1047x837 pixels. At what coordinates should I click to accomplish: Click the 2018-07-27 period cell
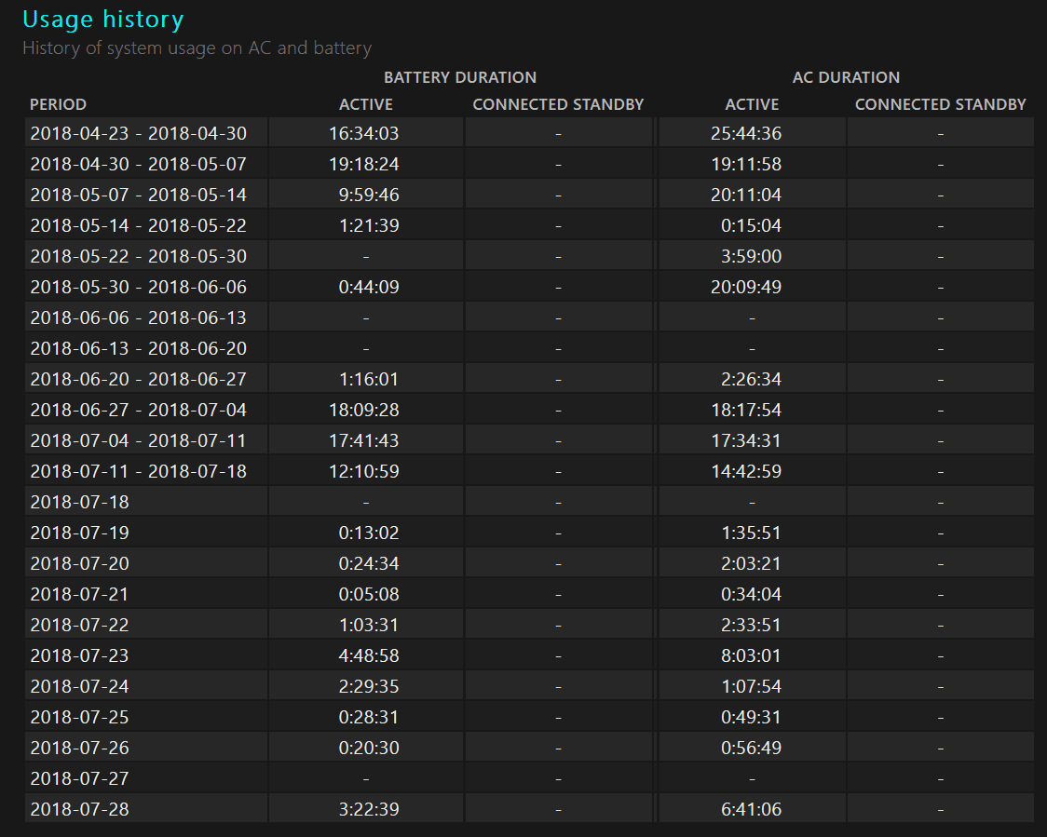(x=79, y=778)
